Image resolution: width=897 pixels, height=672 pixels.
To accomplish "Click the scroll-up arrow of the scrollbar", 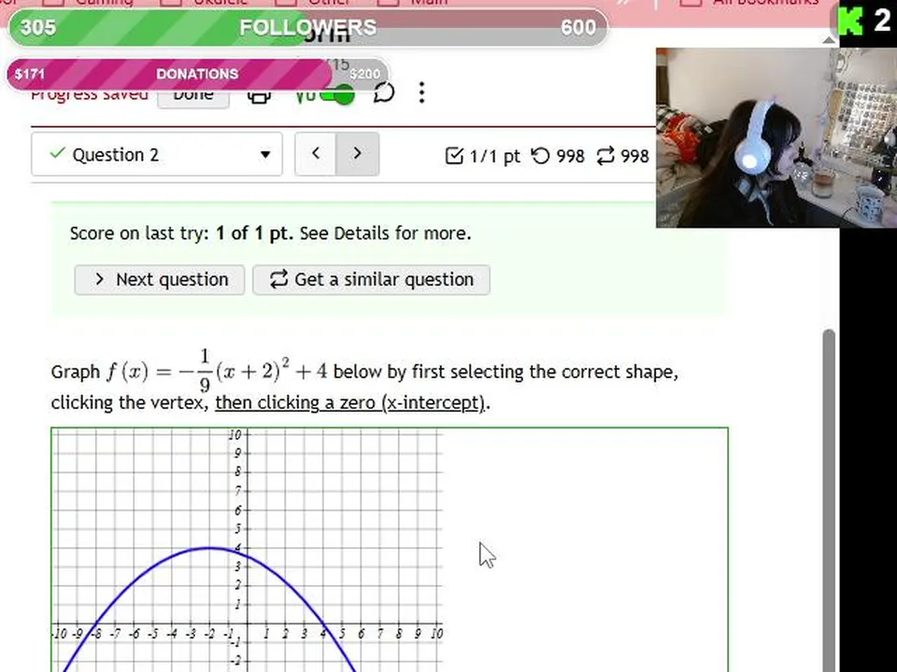I will (829, 40).
